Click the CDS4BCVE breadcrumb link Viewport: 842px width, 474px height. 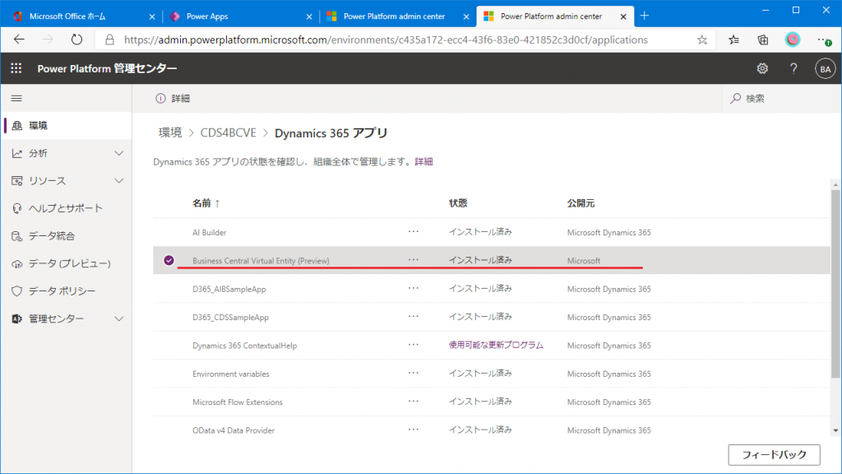click(229, 132)
